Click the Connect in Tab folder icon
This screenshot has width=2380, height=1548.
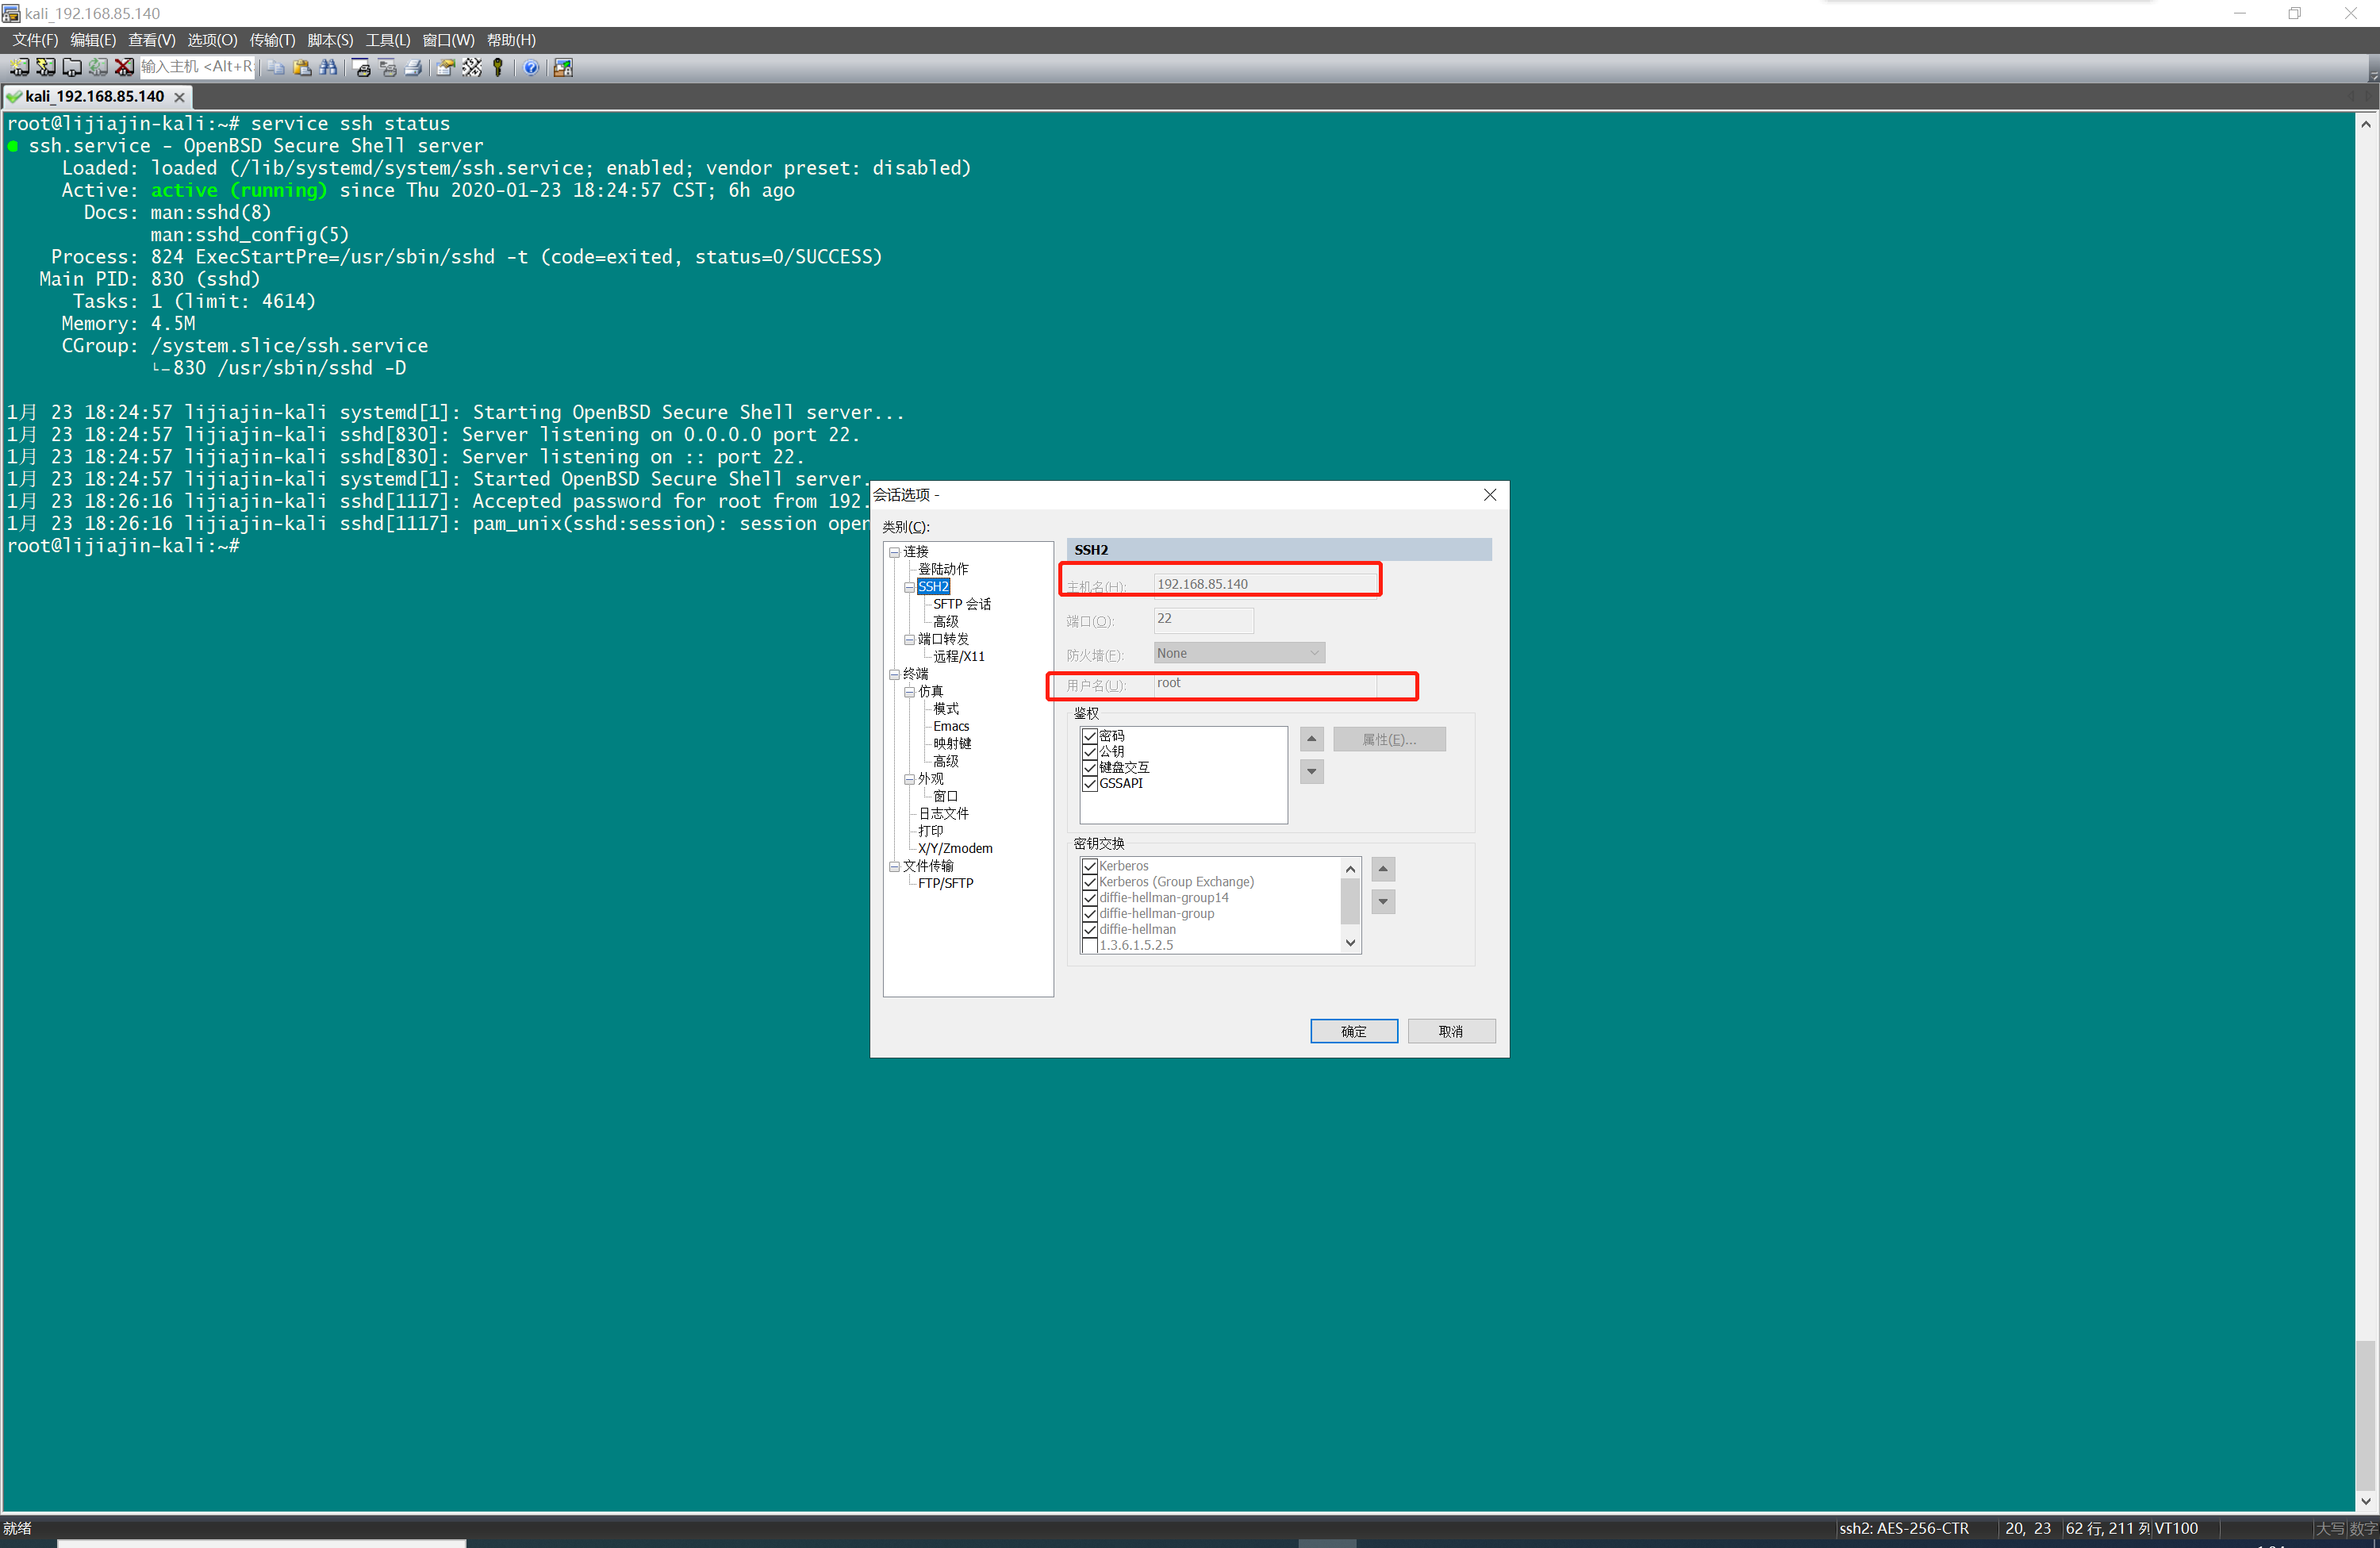[x=71, y=67]
